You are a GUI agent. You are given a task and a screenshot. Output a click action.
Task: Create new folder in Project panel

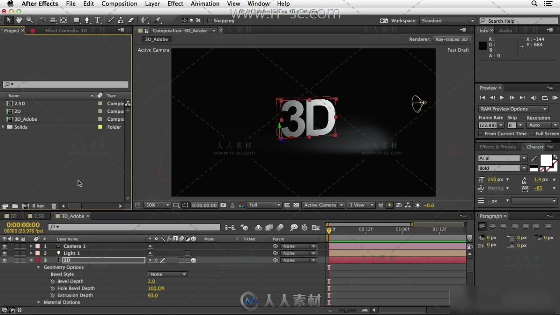15,206
